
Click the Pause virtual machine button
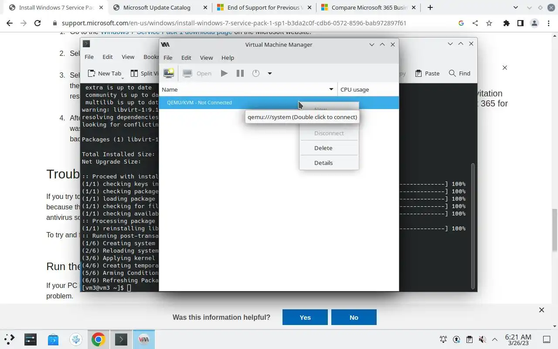(240, 73)
